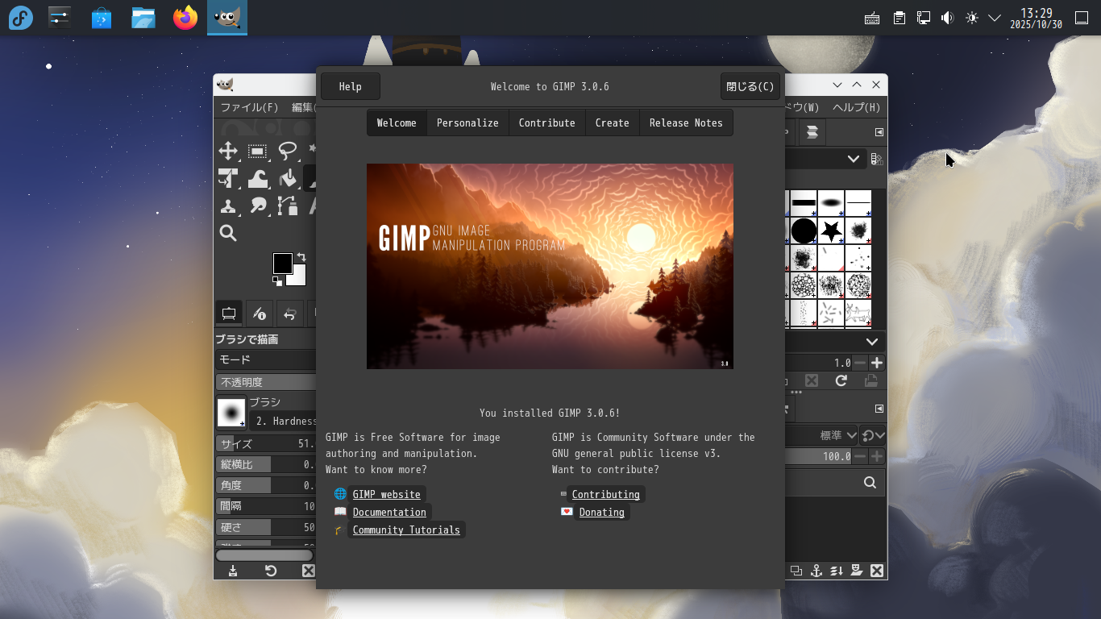Switch to the Personalize tab

467,123
